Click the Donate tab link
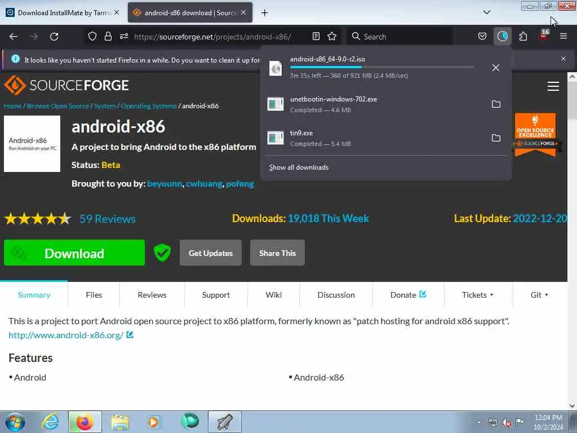This screenshot has width=577, height=433. [408, 295]
